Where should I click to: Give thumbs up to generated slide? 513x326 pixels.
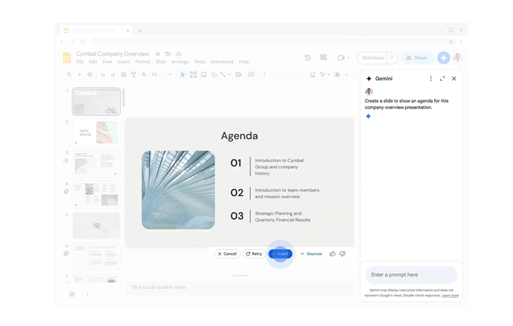tap(332, 254)
